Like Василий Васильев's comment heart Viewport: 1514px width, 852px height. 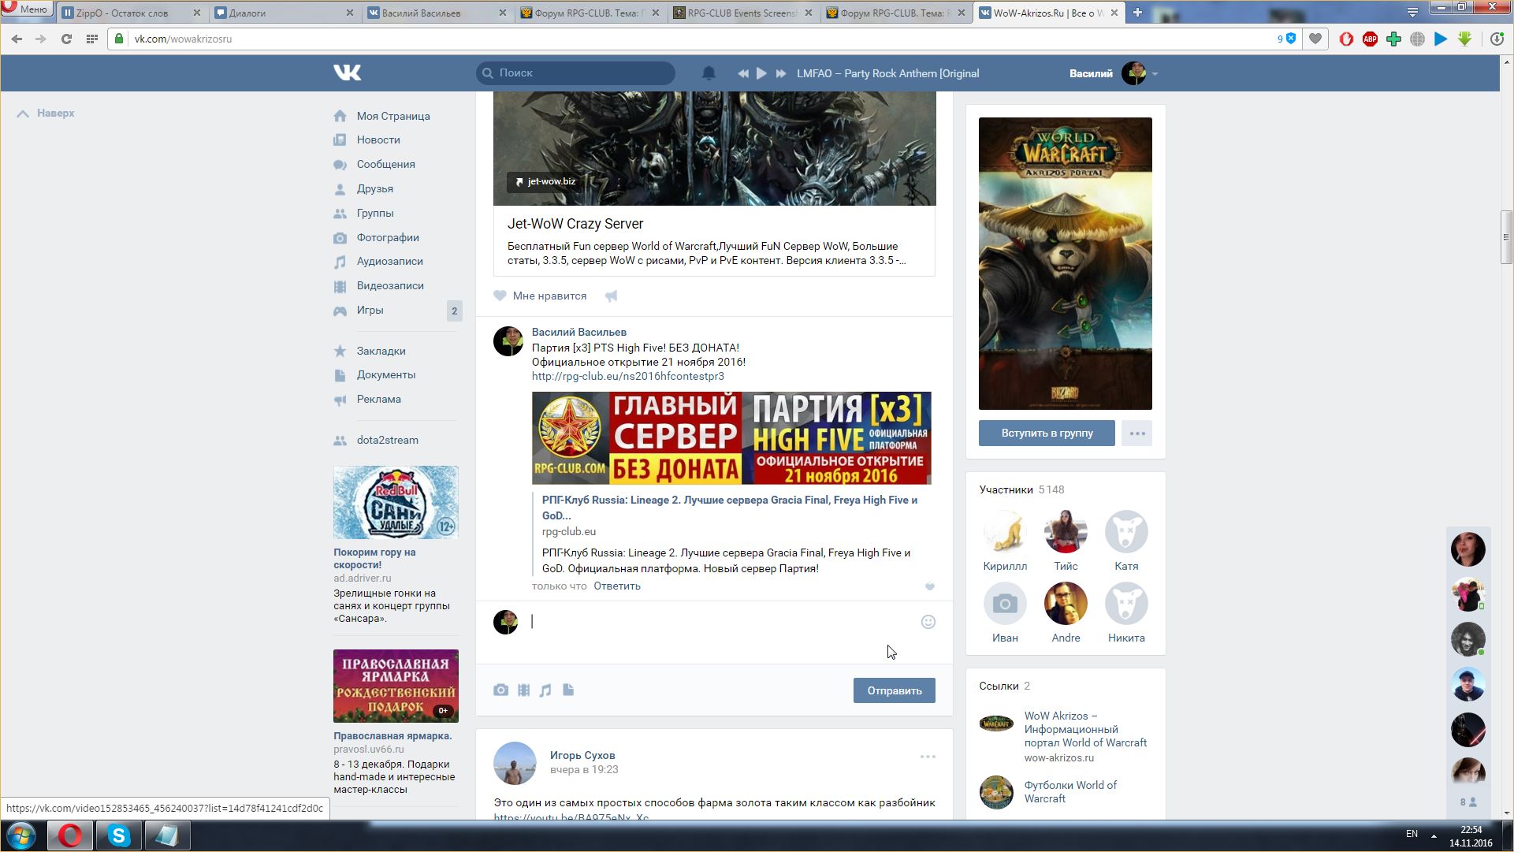pyautogui.click(x=929, y=586)
